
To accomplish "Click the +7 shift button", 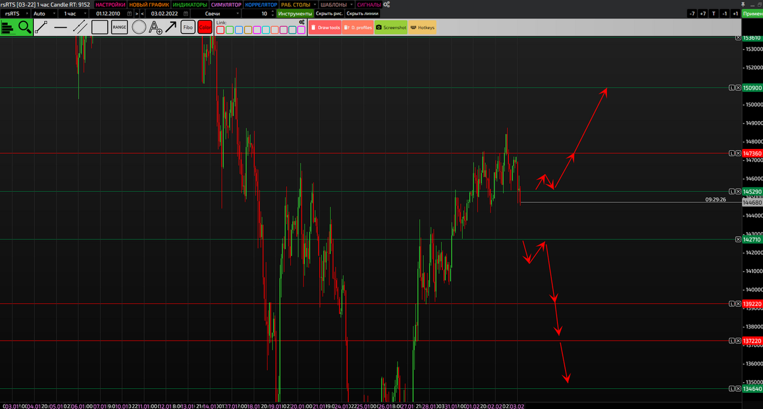I will pyautogui.click(x=703, y=13).
